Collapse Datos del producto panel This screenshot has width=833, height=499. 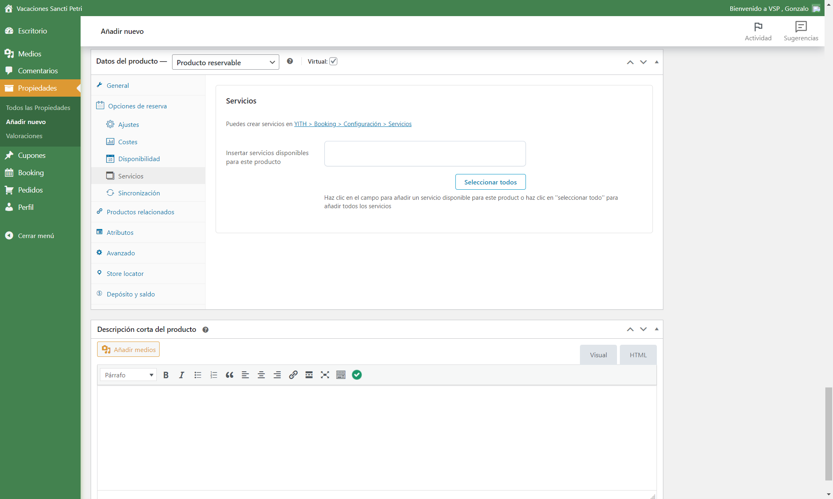click(x=656, y=62)
